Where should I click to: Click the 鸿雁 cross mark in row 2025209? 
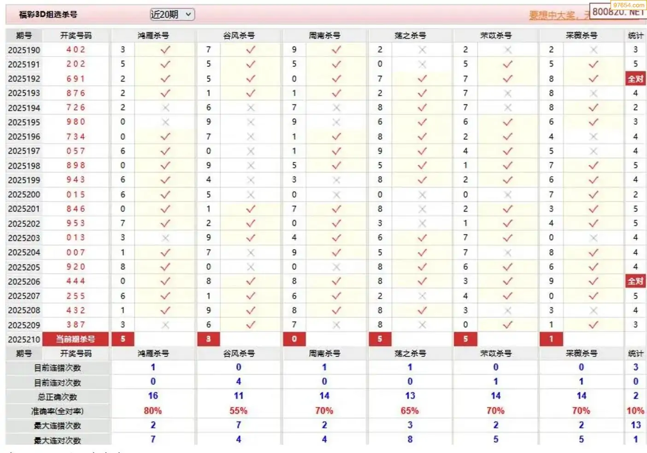pos(165,325)
